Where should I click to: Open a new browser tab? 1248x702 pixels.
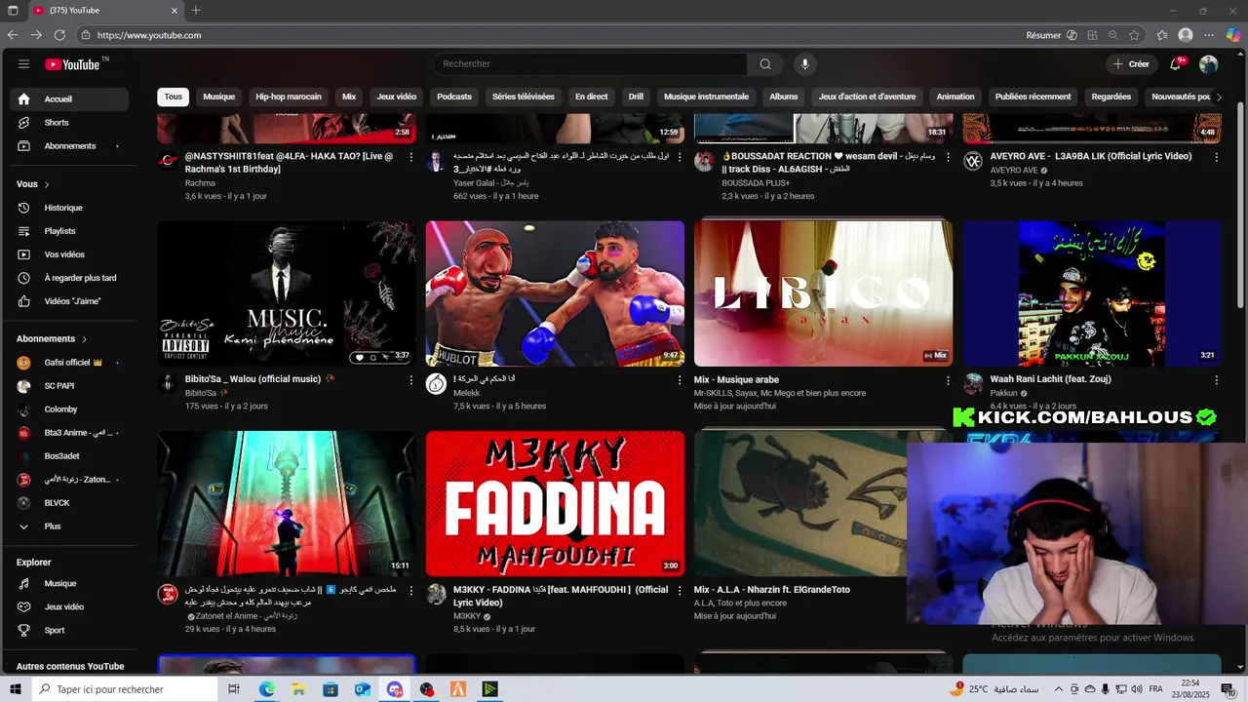pyautogui.click(x=196, y=11)
